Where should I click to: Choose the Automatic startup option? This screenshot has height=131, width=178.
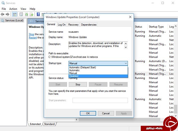98,70
